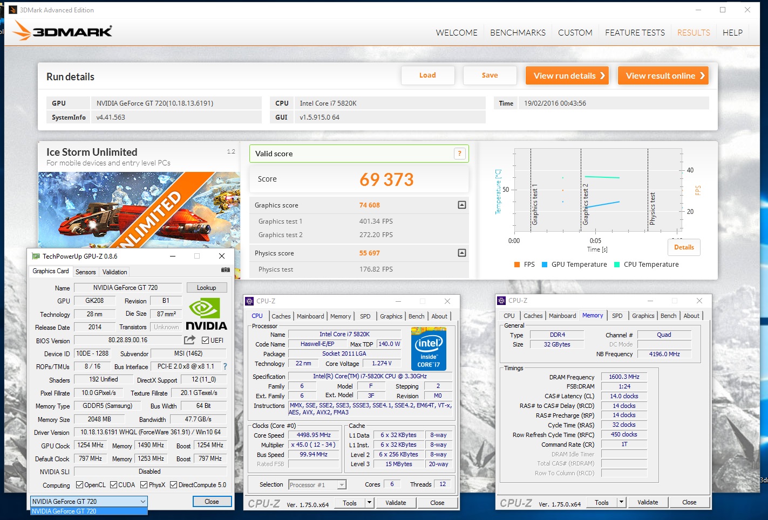Click Lookup button in GPU-Z

click(206, 288)
